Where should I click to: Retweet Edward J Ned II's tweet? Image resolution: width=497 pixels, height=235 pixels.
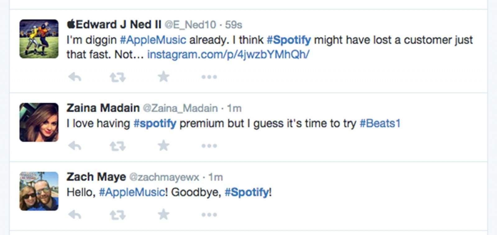(117, 77)
